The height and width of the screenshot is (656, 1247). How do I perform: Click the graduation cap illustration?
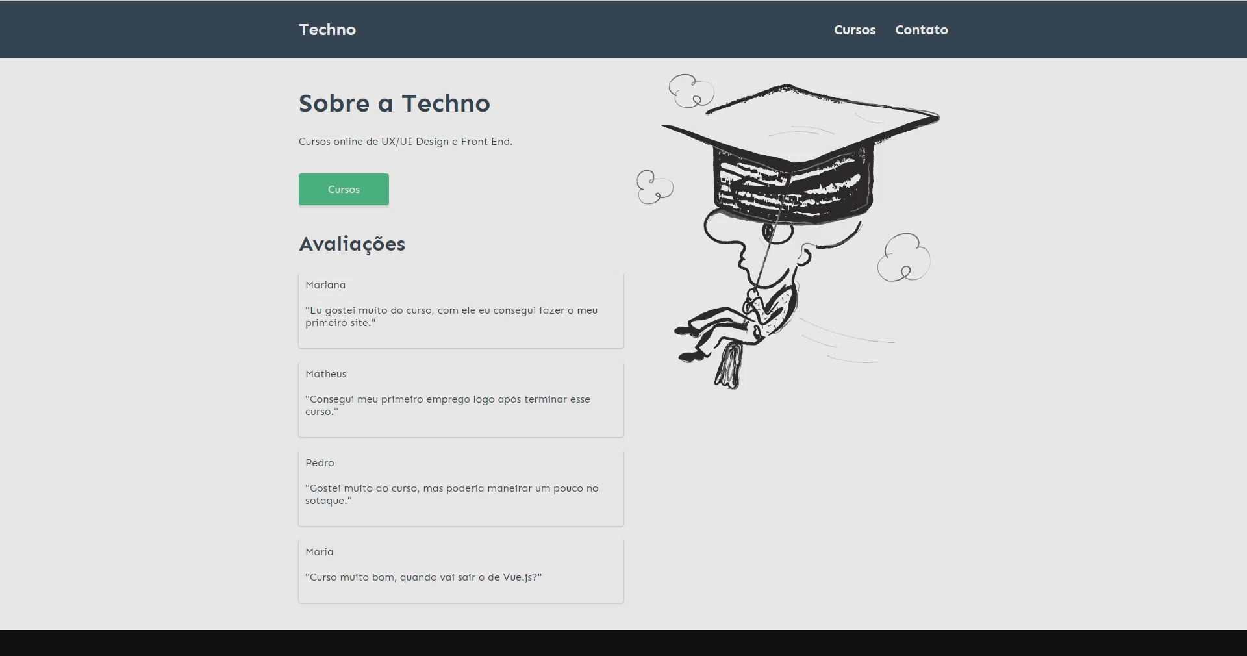tap(788, 231)
